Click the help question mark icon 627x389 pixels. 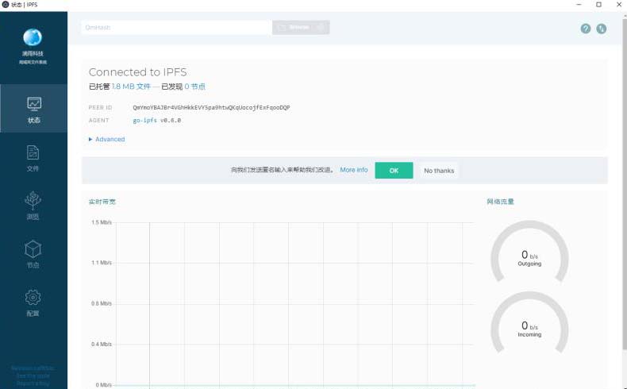[586, 29]
